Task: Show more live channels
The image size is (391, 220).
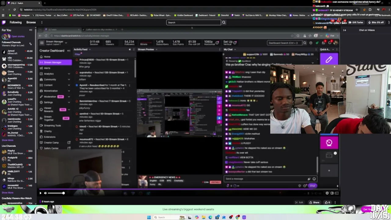Action: [x=8, y=193]
